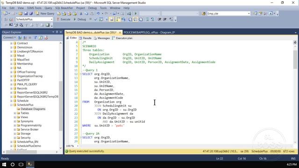The image size is (299, 168).
Task: Toggle the Object Explorer pin auto-hide icon
Action: coord(57,32)
